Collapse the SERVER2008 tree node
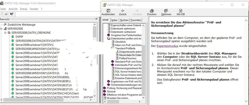The image size is (249, 105). tap(2, 29)
